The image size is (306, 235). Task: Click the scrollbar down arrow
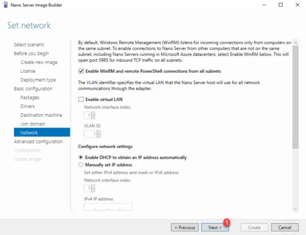coord(295,209)
